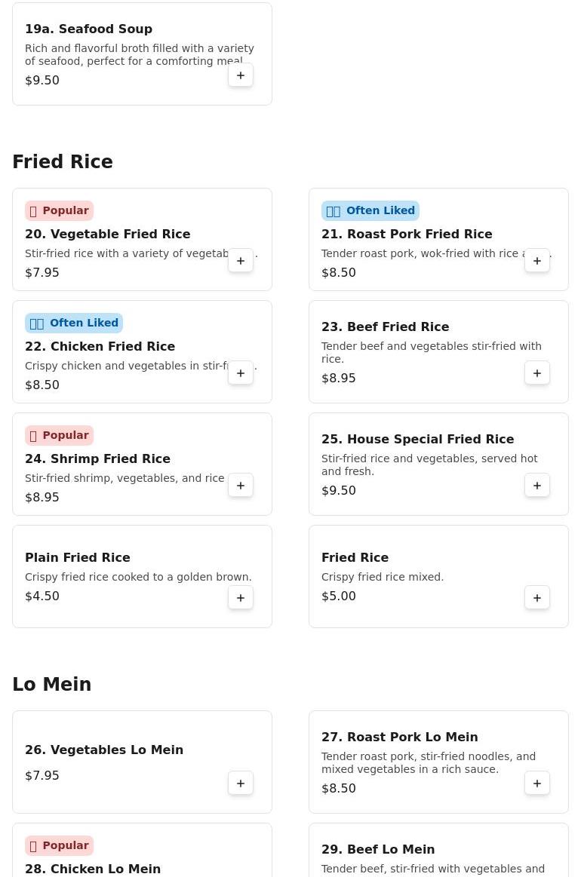This screenshot has height=877, width=581.
Task: Click plus for Roast Pork Fried Rice
Action: (537, 261)
